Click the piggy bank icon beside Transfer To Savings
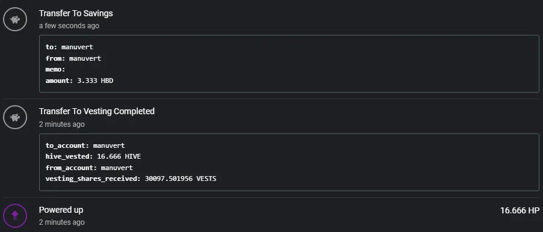543x232 pixels. point(15,19)
